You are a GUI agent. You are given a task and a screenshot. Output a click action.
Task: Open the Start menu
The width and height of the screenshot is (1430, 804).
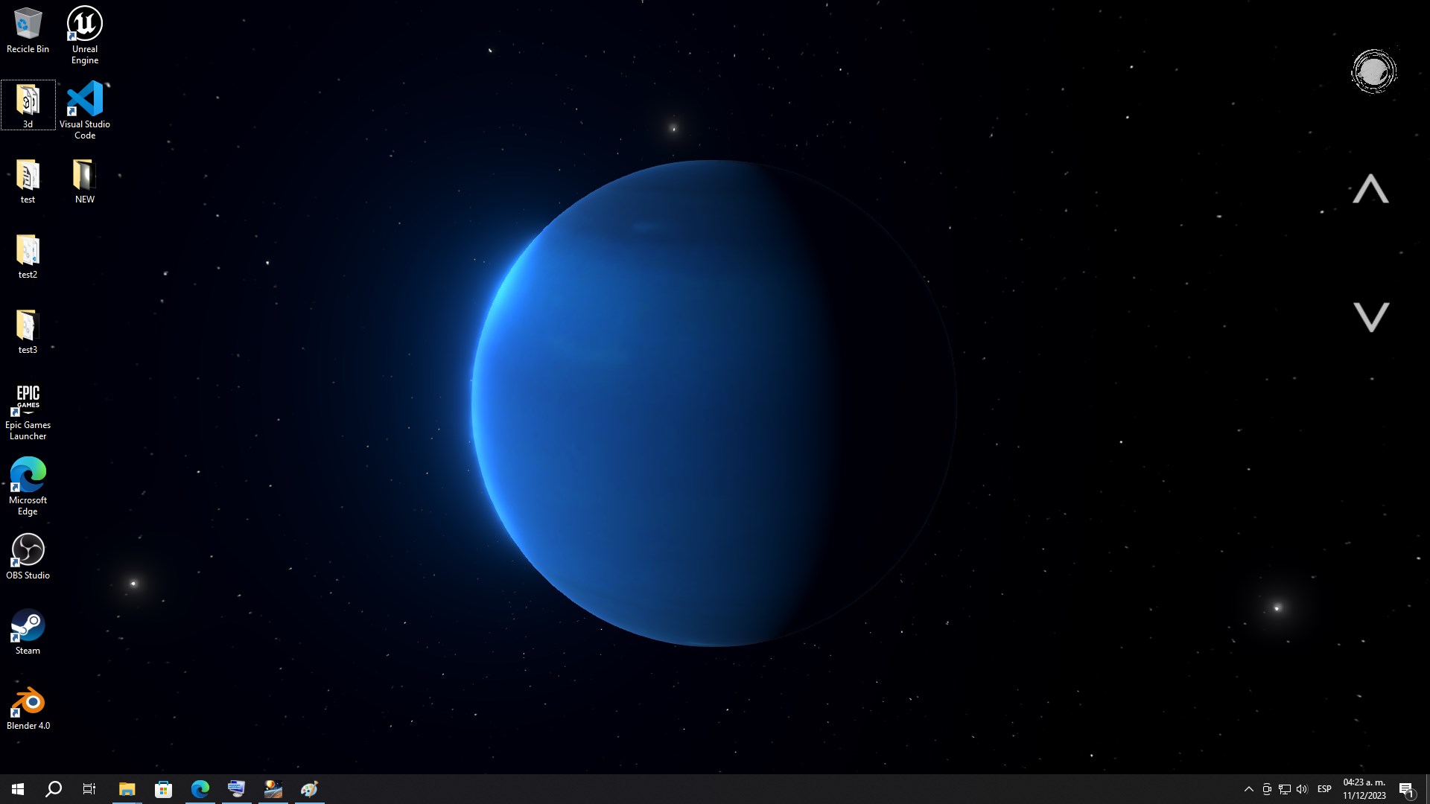16,788
